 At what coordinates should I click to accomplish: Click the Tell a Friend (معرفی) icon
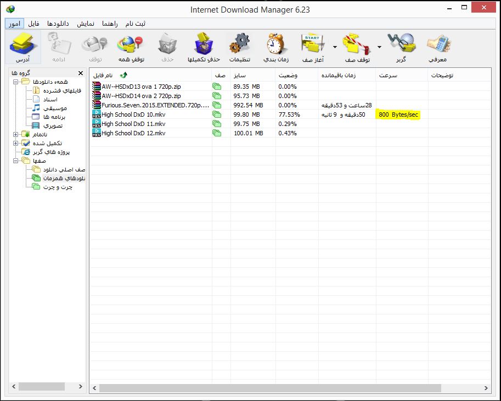tap(438, 44)
